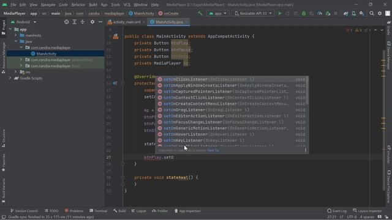392x220 pixels.
Task: Expand the res folder
Action: 16,72
